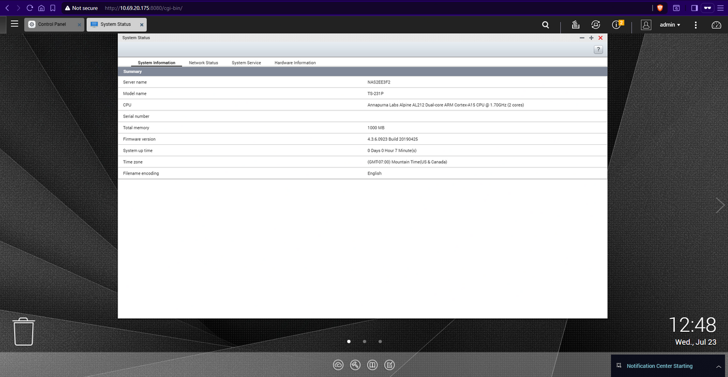Open the QTS main menu hamburger

click(15, 24)
